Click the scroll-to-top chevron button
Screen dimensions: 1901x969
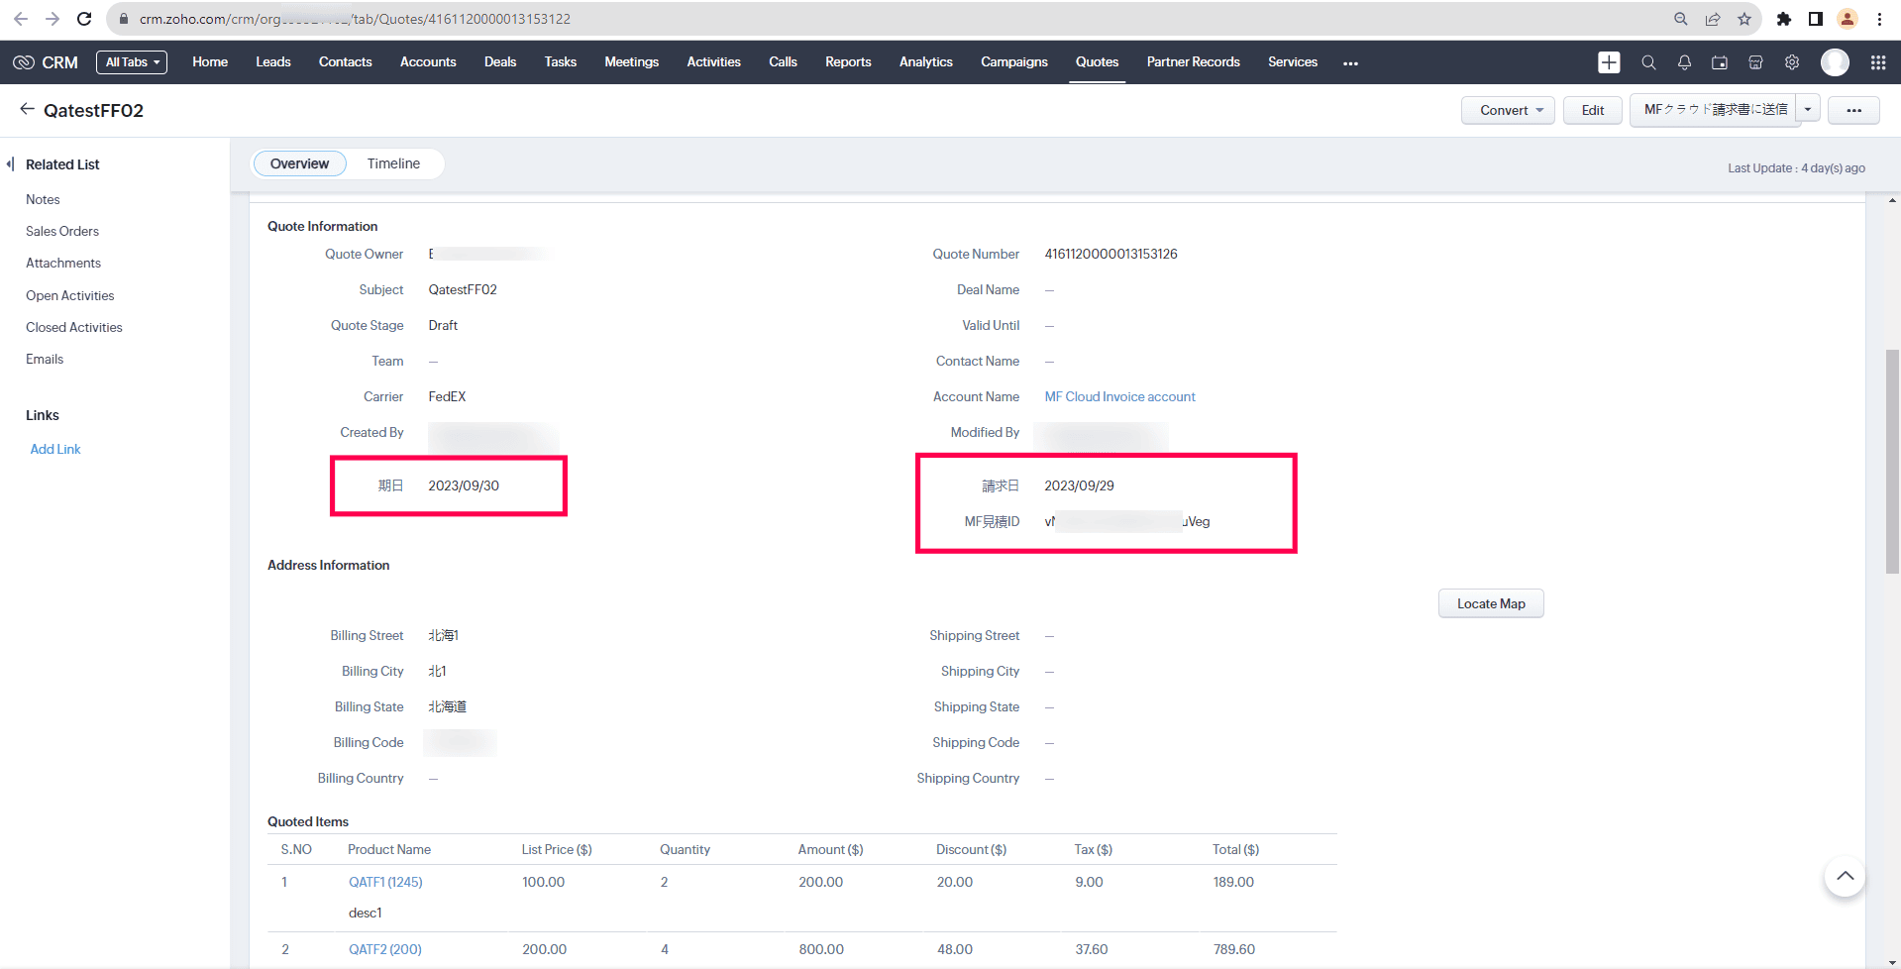tap(1845, 876)
